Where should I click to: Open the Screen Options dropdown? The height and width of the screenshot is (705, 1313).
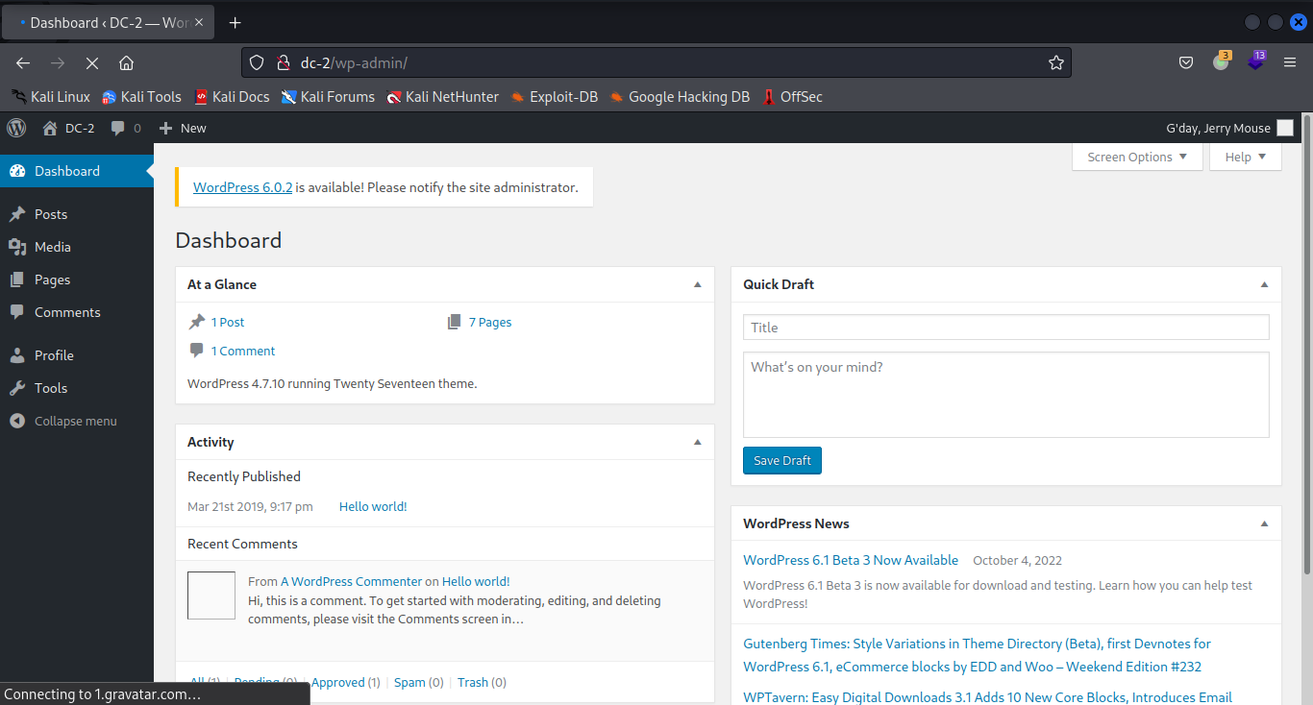tap(1137, 157)
